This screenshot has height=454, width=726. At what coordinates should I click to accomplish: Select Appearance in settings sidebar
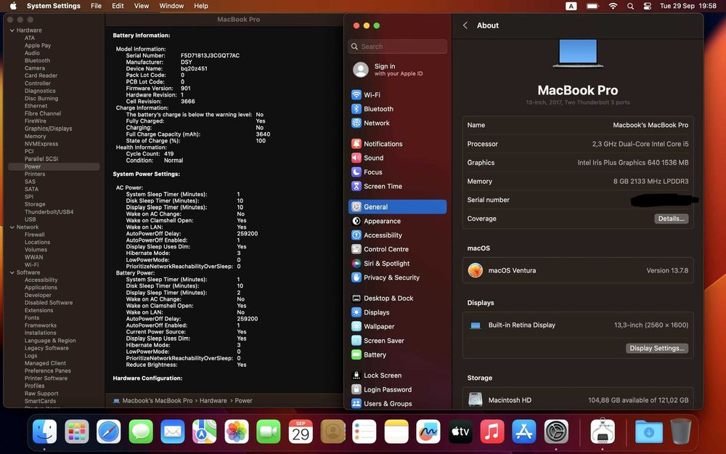point(397,221)
